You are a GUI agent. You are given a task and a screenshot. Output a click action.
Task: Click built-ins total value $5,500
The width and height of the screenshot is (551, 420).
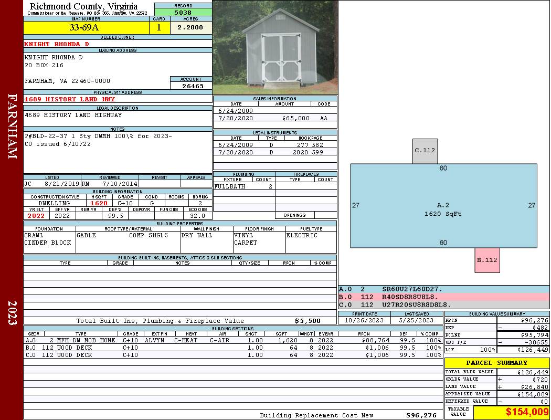click(x=308, y=321)
